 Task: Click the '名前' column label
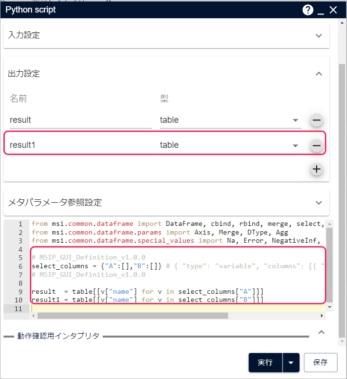[18, 99]
